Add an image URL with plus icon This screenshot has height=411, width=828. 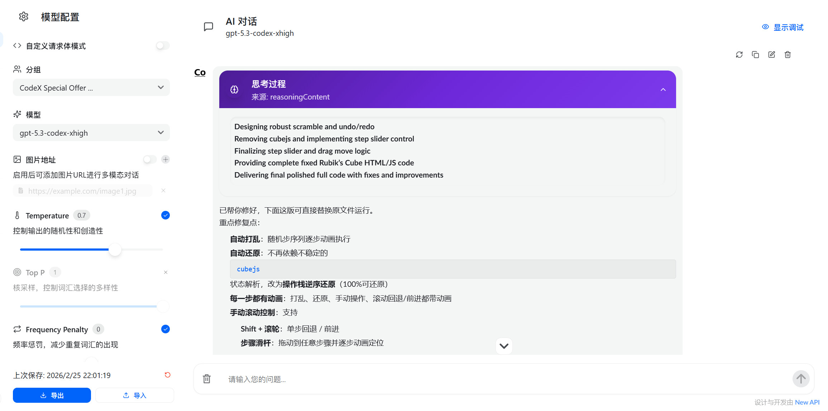[x=166, y=159]
